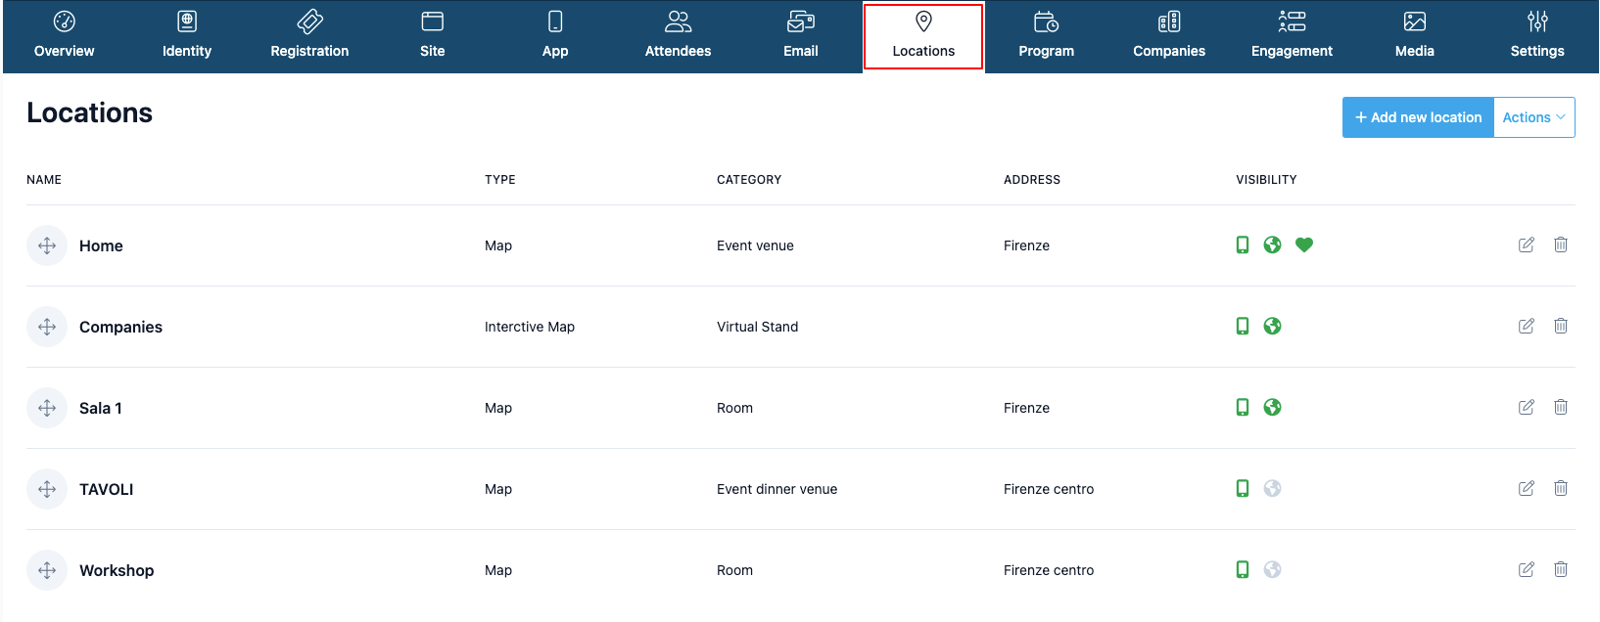Toggle web visibility for Companies location
The height and width of the screenshot is (622, 1600).
tap(1272, 326)
